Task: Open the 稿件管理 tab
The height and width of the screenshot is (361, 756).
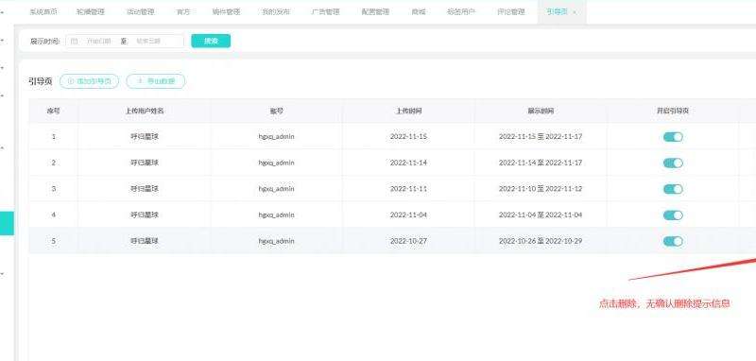Action: point(226,12)
